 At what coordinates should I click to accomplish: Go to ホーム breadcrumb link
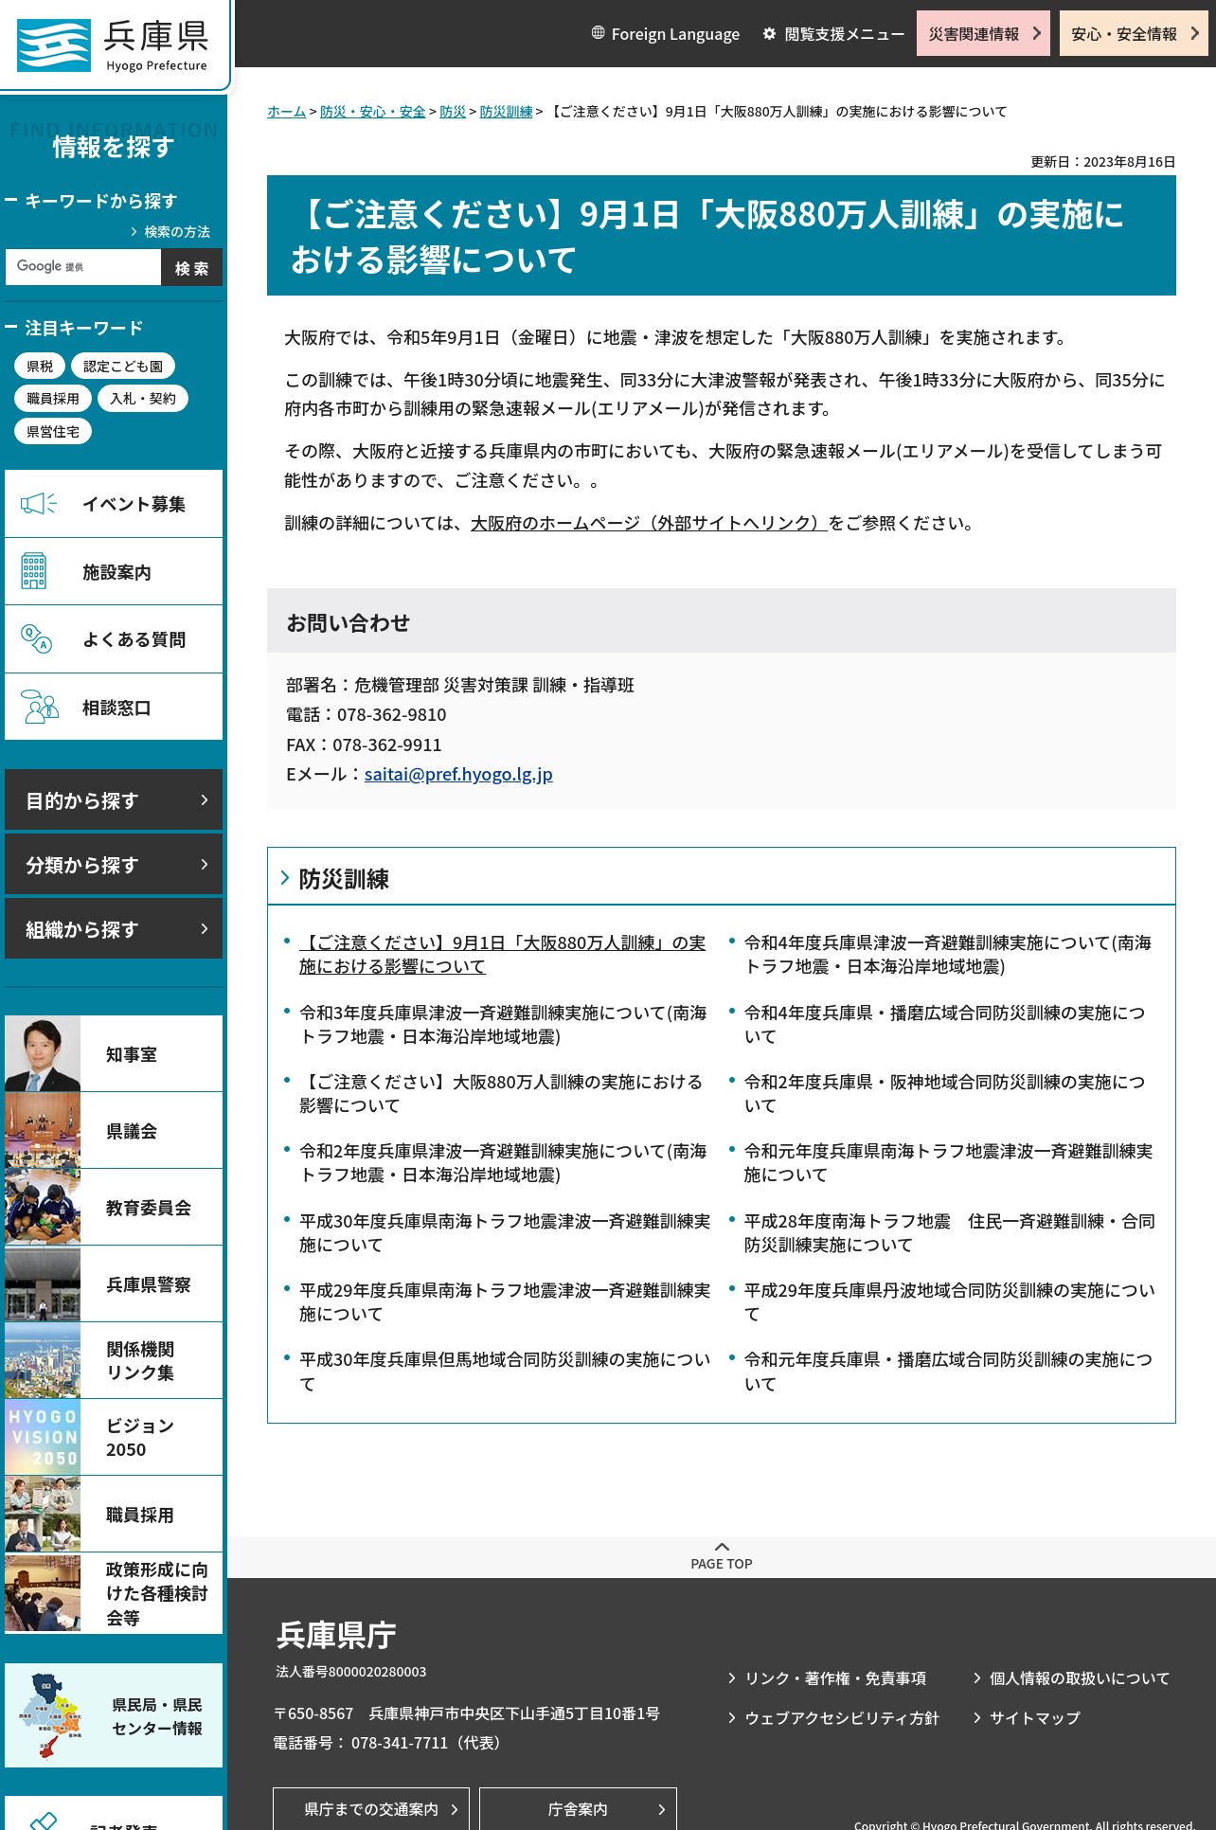pos(286,112)
